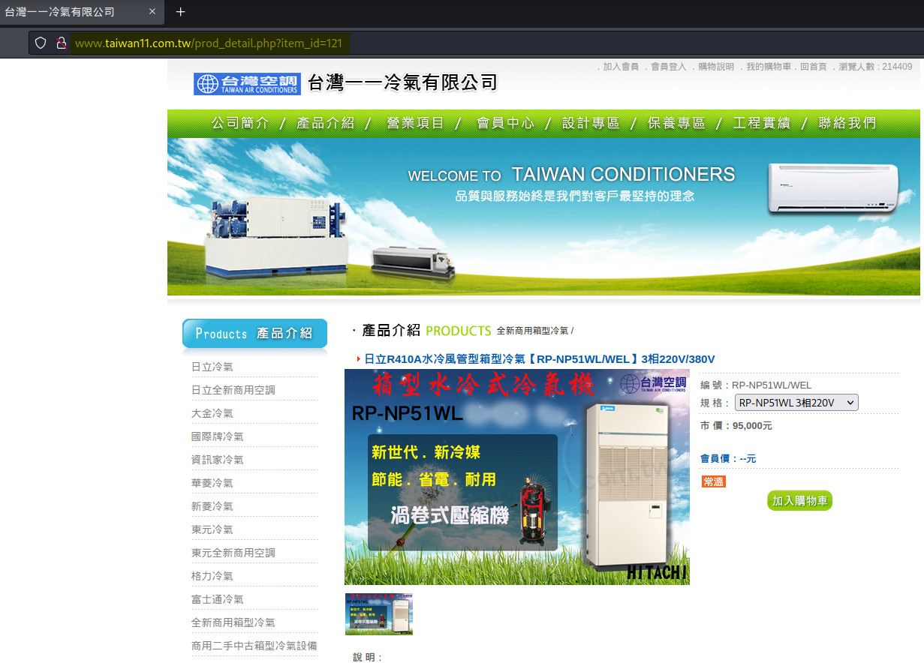
Task: Open 產品介紹 in the green menu
Action: (x=326, y=123)
